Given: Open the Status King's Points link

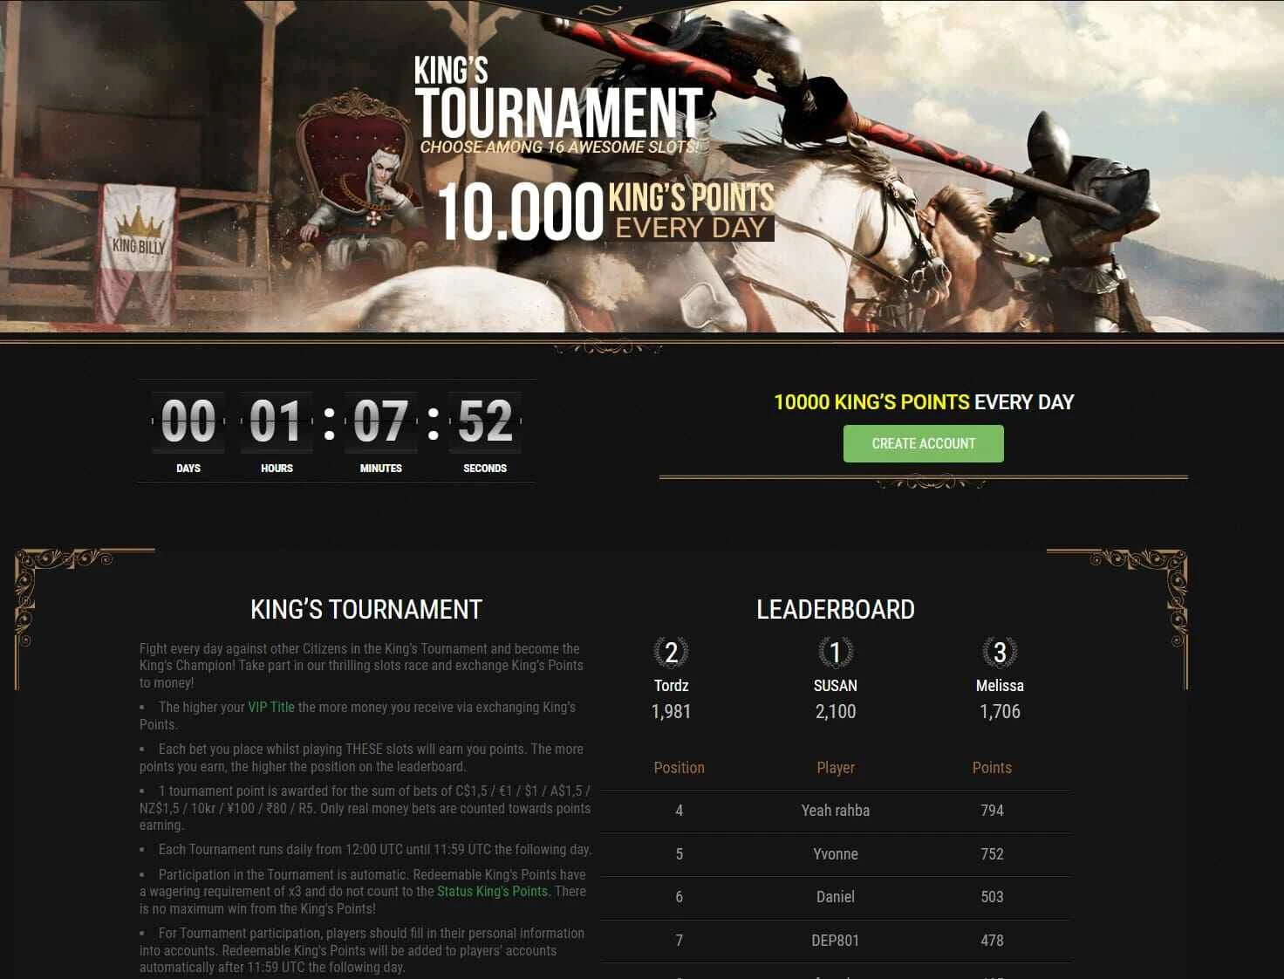Looking at the screenshot, I should click(492, 891).
